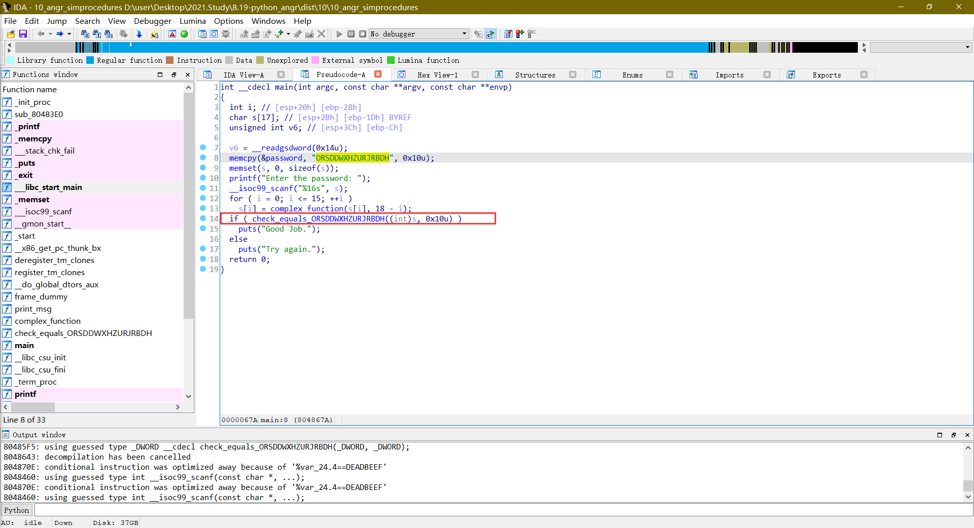The image size is (974, 528).
Task: Select main in the Functions list
Action: pyautogui.click(x=24, y=345)
